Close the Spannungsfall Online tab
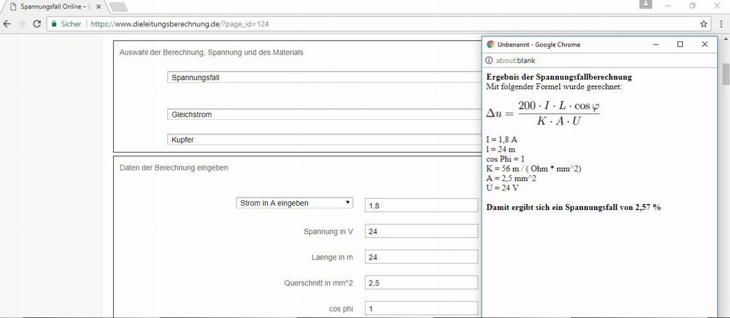The image size is (730, 318). coord(98,7)
